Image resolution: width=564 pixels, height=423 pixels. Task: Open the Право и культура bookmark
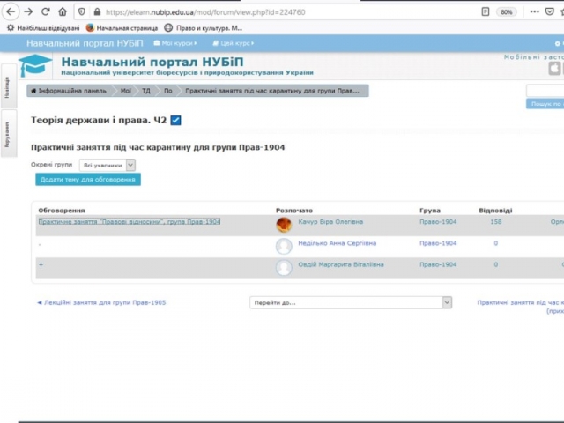pyautogui.click(x=204, y=28)
